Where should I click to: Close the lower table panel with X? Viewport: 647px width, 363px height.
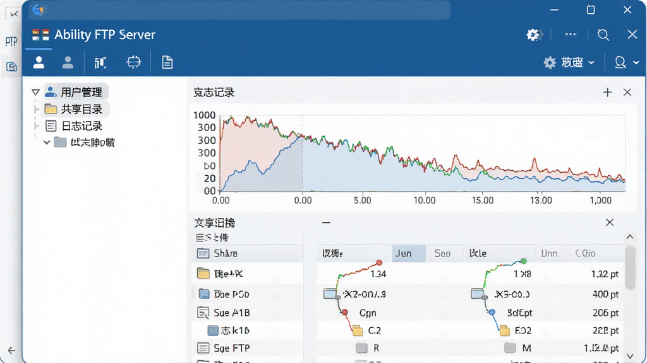click(x=610, y=222)
